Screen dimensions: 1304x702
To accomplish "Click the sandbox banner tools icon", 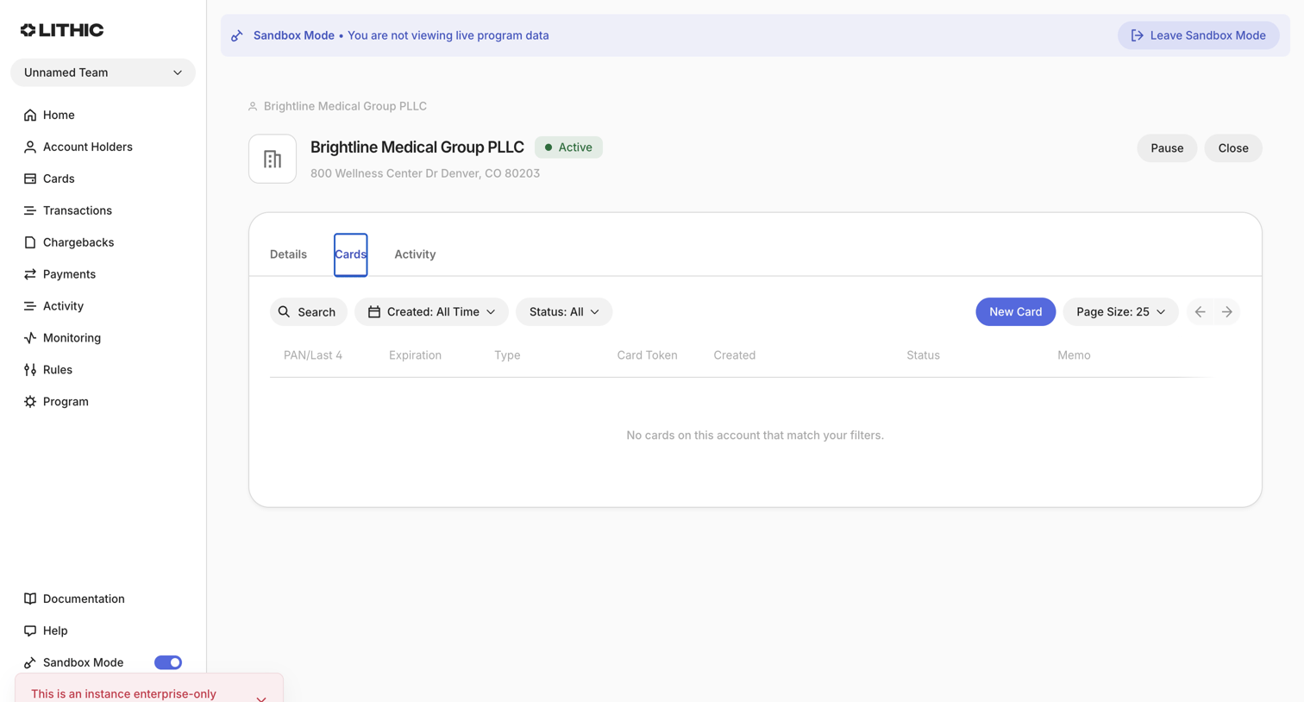I will 237,35.
